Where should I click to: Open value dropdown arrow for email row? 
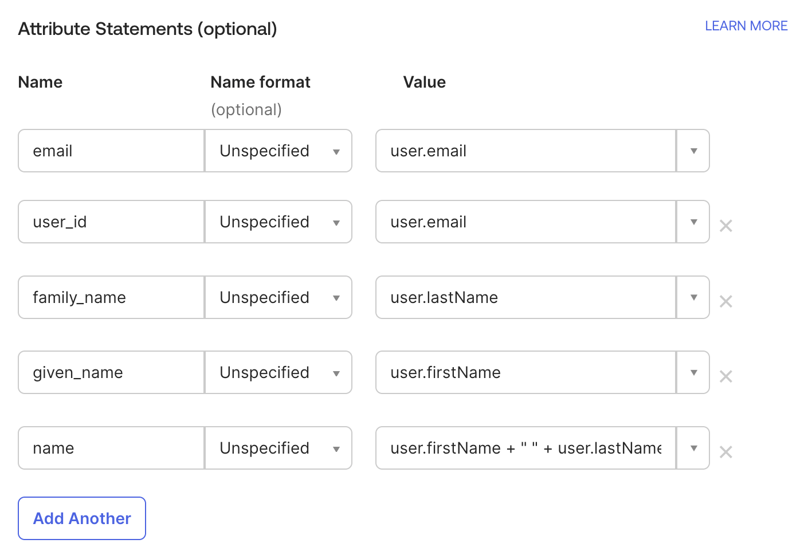693,151
